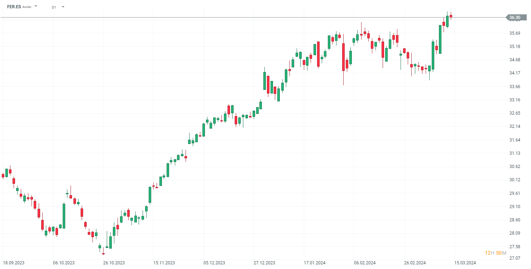Select the D1 timeframe label
This screenshot has width=531, height=269.
coord(54,7)
